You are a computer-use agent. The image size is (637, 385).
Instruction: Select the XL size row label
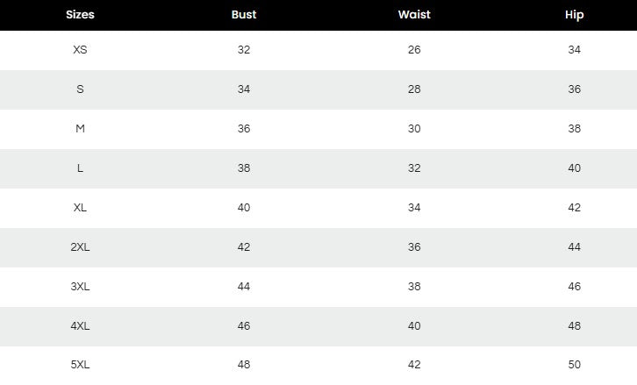point(80,208)
